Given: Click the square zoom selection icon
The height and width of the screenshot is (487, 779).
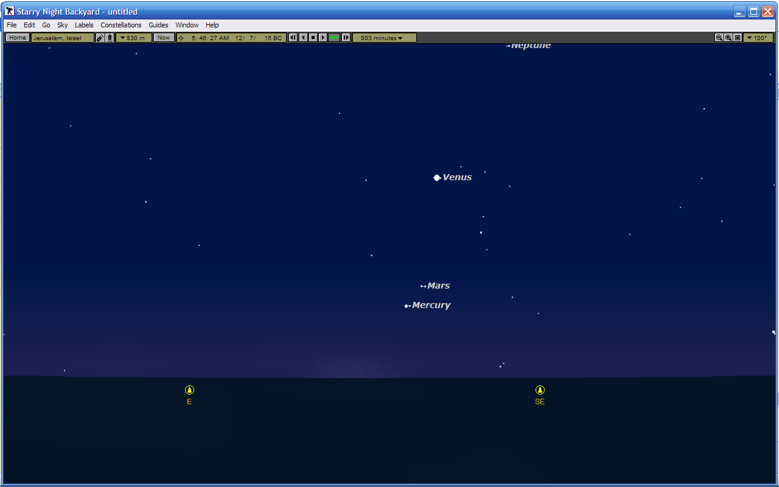Looking at the screenshot, I should tap(738, 38).
